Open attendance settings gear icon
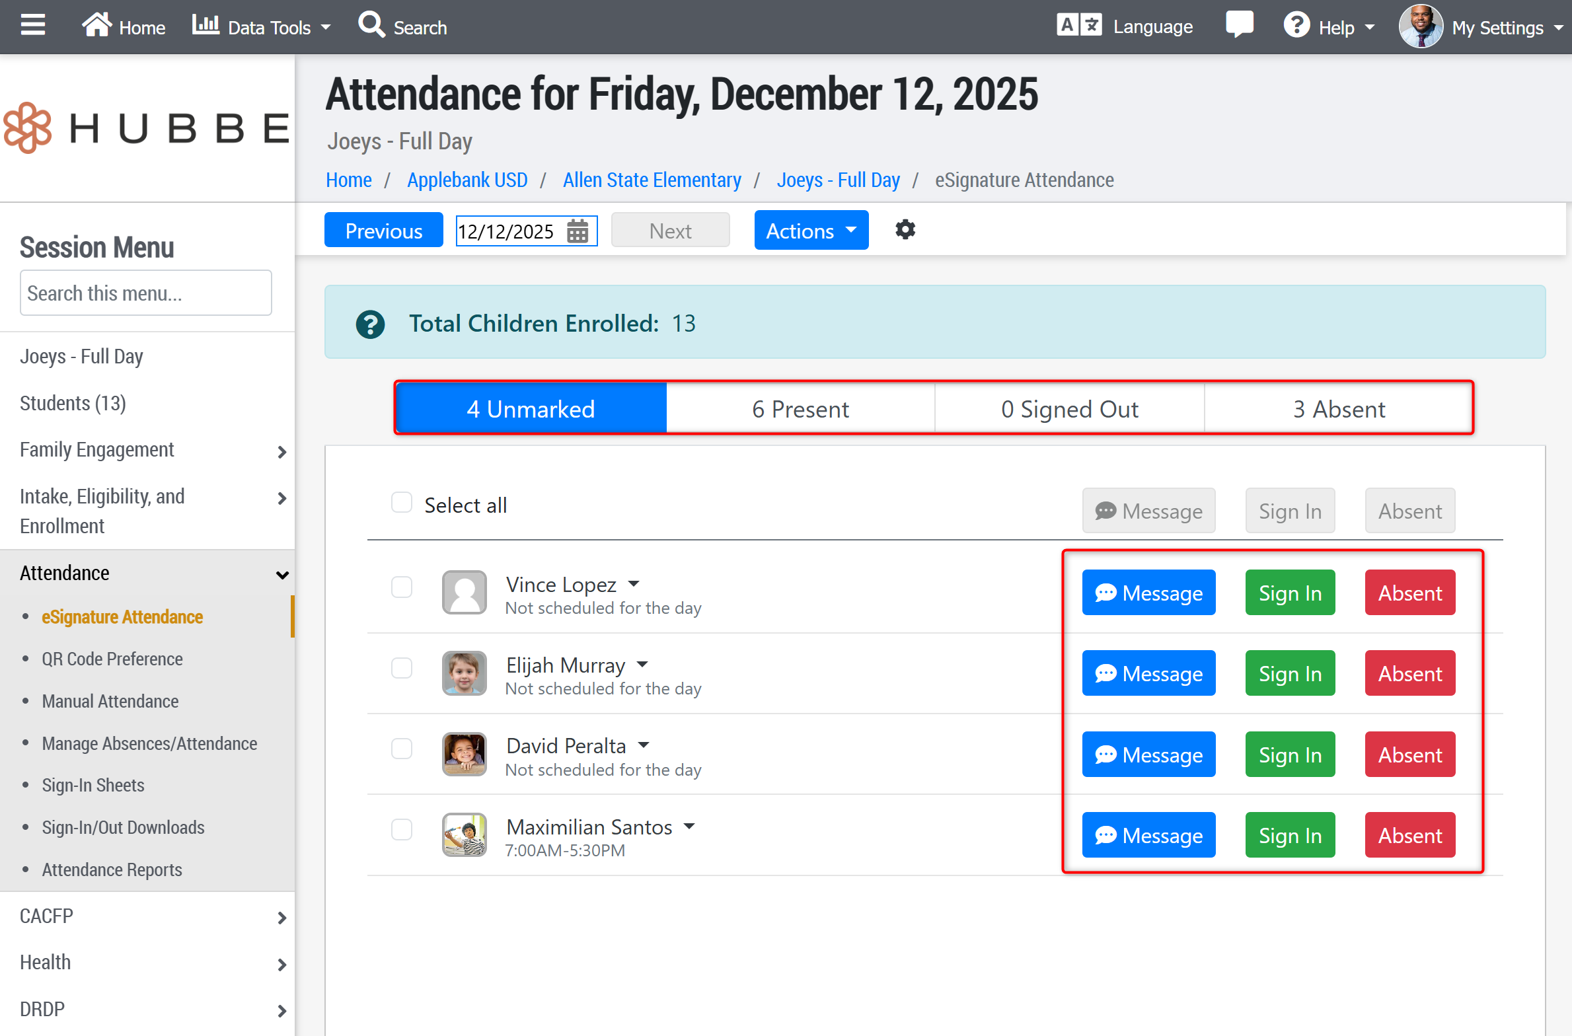 [x=905, y=230]
